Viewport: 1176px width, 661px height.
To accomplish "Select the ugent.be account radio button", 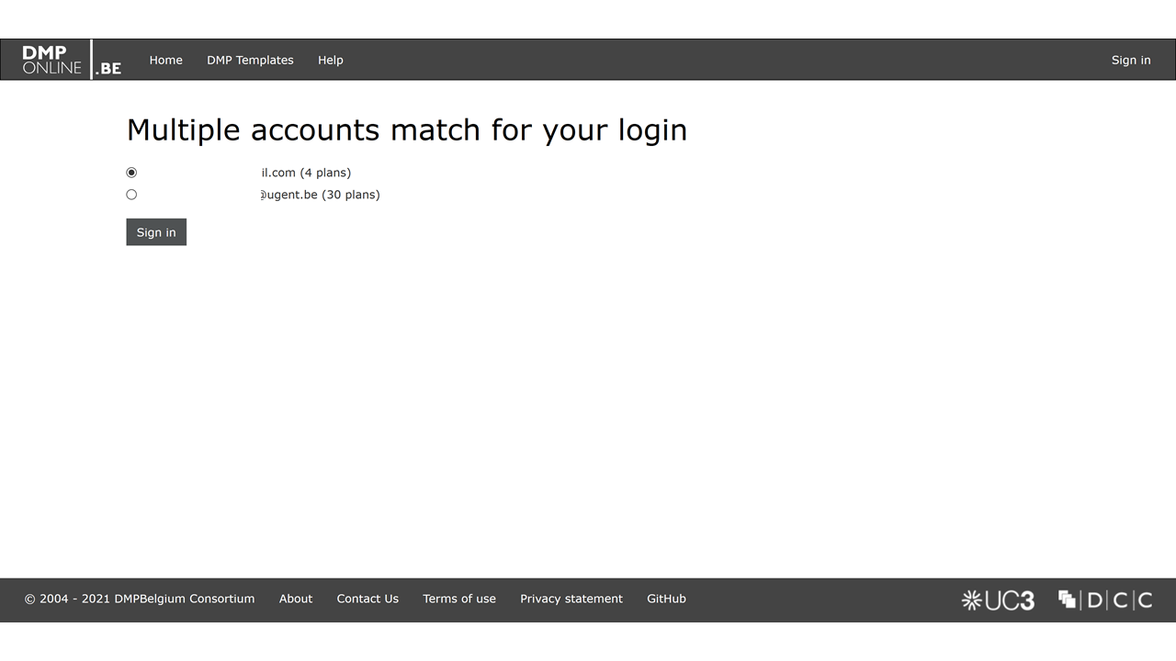I will (x=131, y=195).
